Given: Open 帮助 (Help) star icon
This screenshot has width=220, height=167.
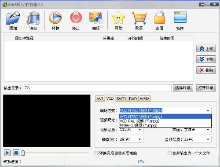Looking at the screenshot, I should [118, 18].
